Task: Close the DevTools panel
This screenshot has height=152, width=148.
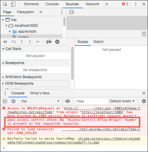Action: click(144, 4)
